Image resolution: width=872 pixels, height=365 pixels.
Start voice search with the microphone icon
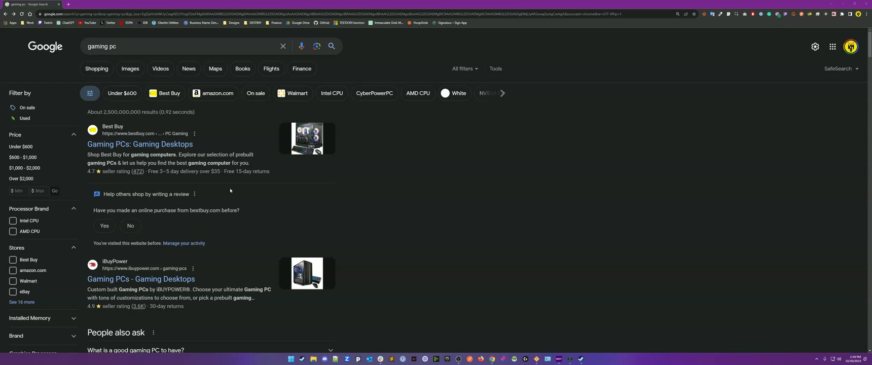(x=301, y=46)
